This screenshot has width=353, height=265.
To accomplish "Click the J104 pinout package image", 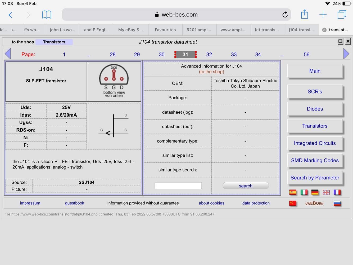I will (114, 81).
